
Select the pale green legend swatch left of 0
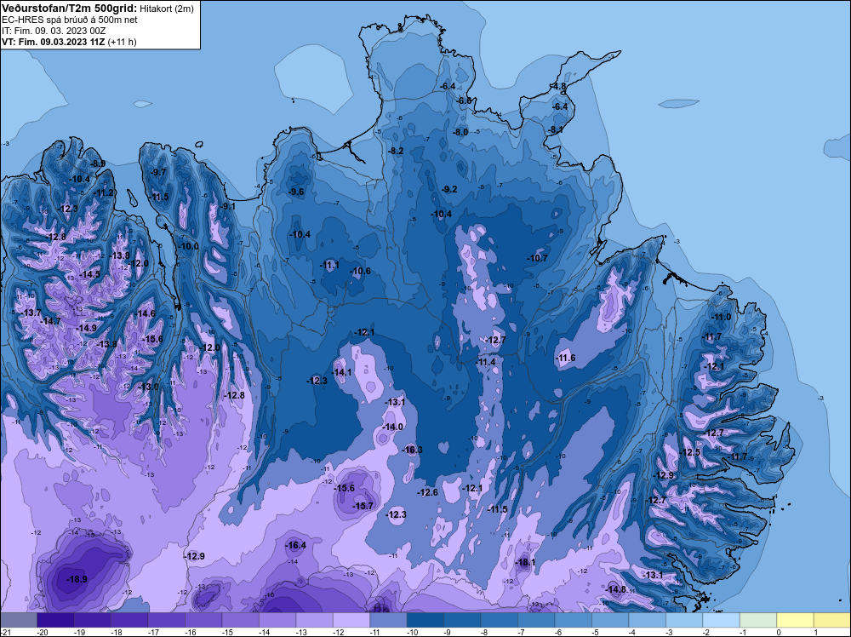tap(758, 620)
